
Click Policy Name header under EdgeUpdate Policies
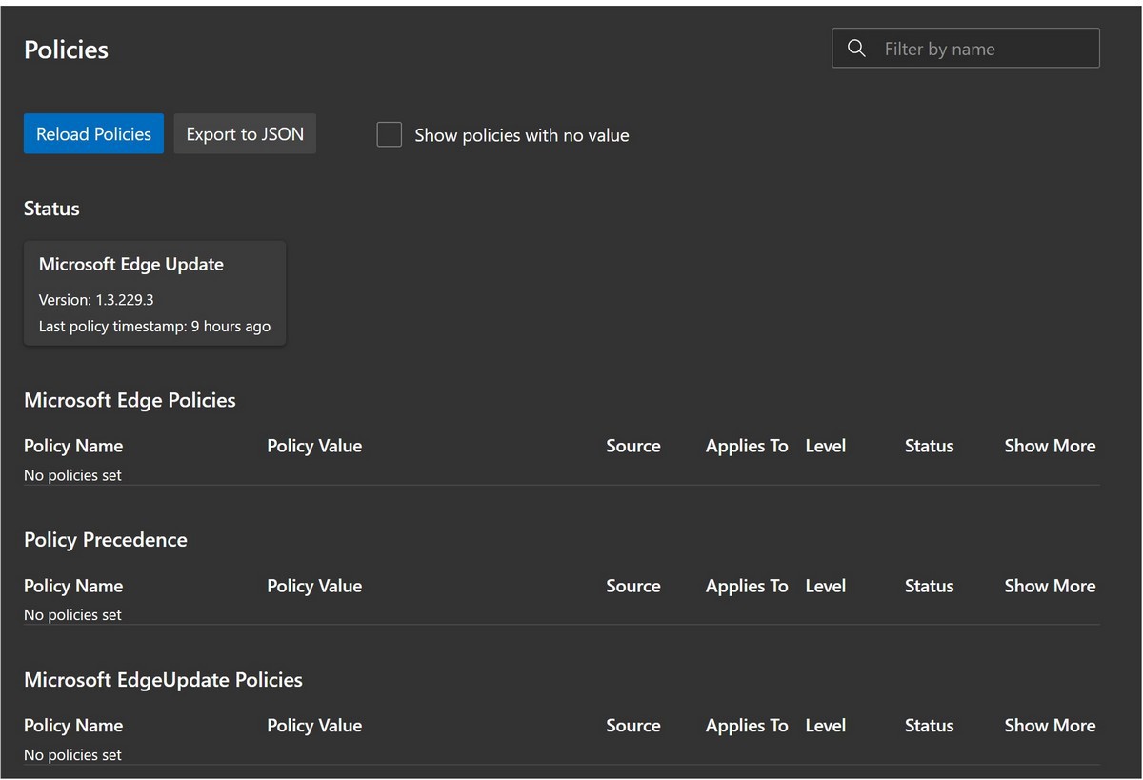click(x=73, y=726)
